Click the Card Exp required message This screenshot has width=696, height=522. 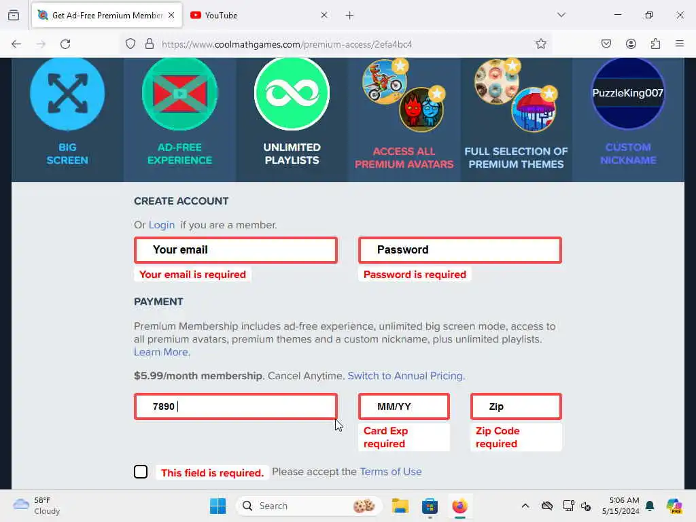pos(404,437)
